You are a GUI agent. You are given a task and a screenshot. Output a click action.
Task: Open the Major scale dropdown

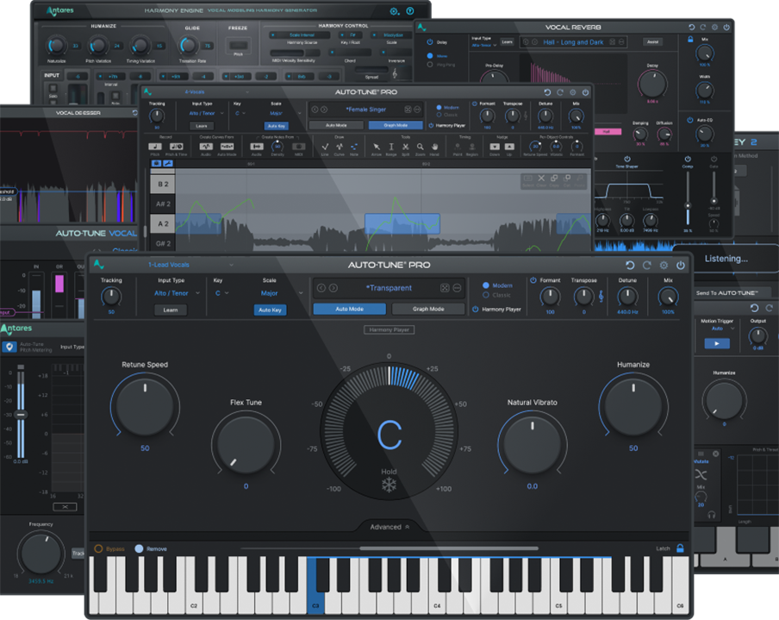[272, 294]
